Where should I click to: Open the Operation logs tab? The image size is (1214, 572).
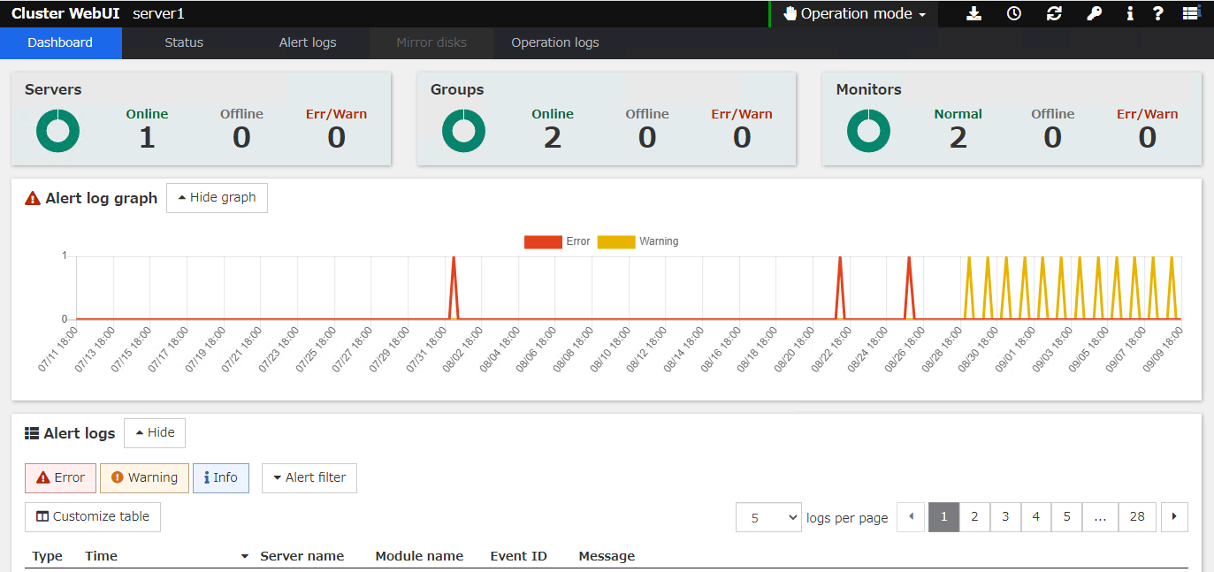554,42
